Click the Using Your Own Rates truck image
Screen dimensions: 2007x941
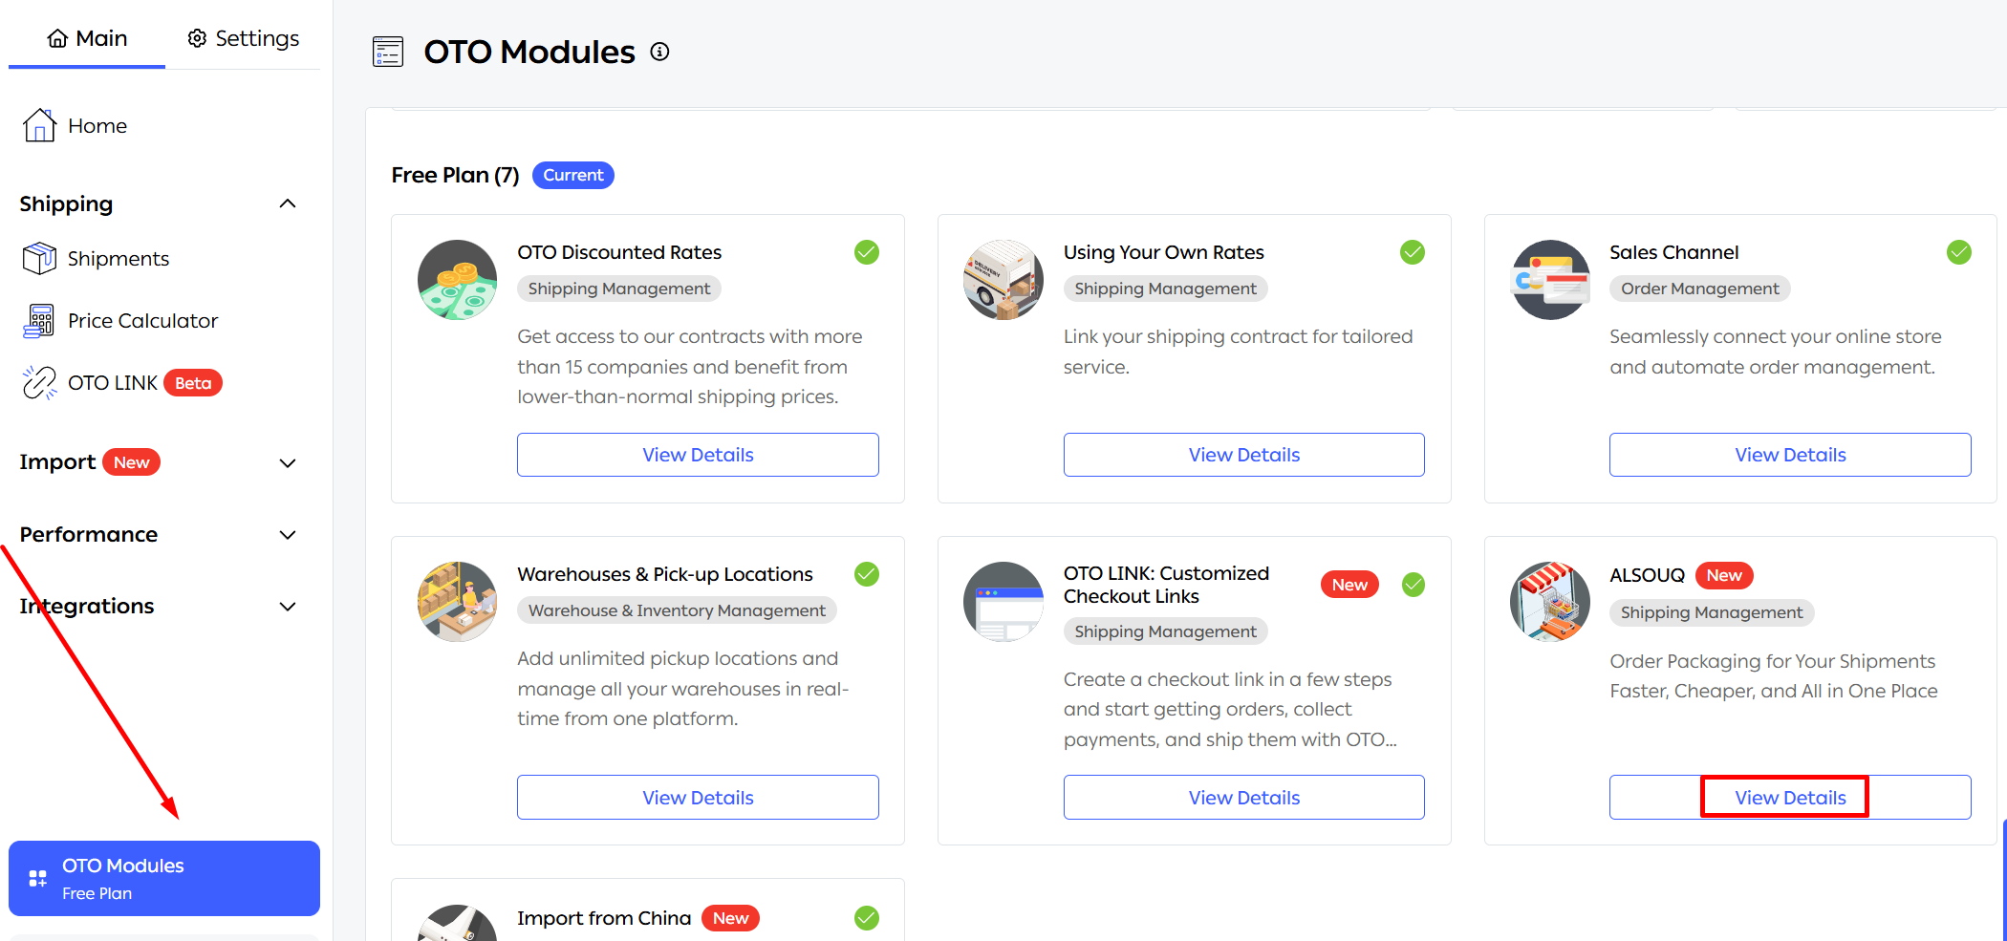[x=1003, y=280]
